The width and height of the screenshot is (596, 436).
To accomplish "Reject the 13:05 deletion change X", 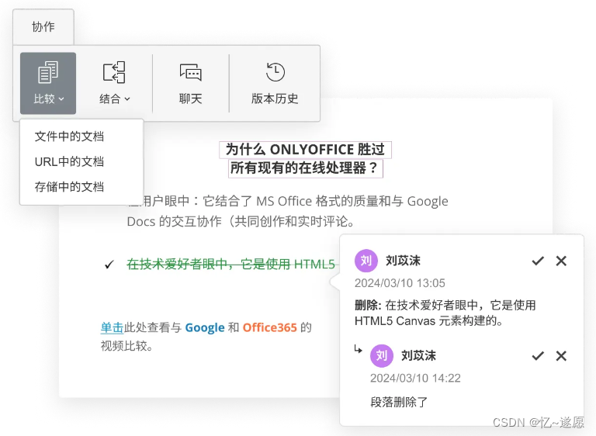I will click(561, 261).
